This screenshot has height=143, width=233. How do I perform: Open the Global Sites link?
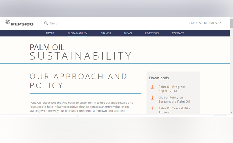(213, 23)
